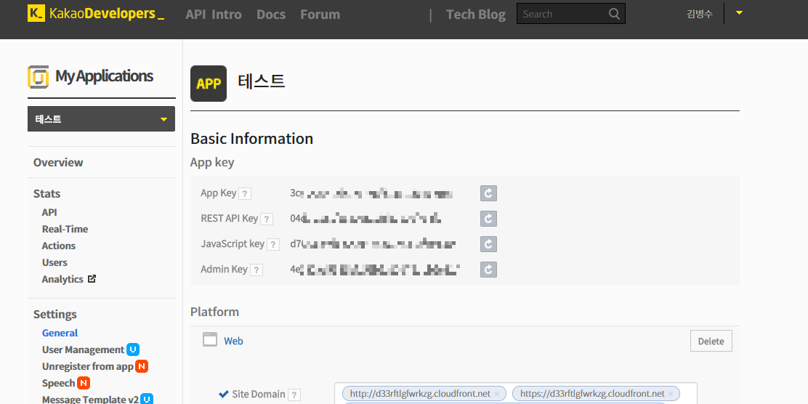Viewport: 808px width, 404px height.
Task: Open Docs in the top navigation
Action: point(271,14)
